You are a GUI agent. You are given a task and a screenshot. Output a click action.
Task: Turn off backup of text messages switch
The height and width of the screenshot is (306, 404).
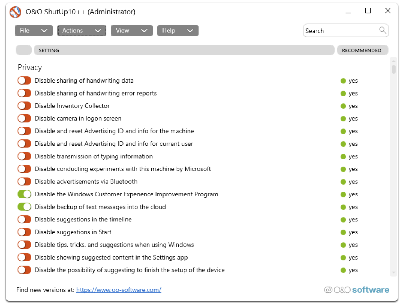(x=24, y=207)
